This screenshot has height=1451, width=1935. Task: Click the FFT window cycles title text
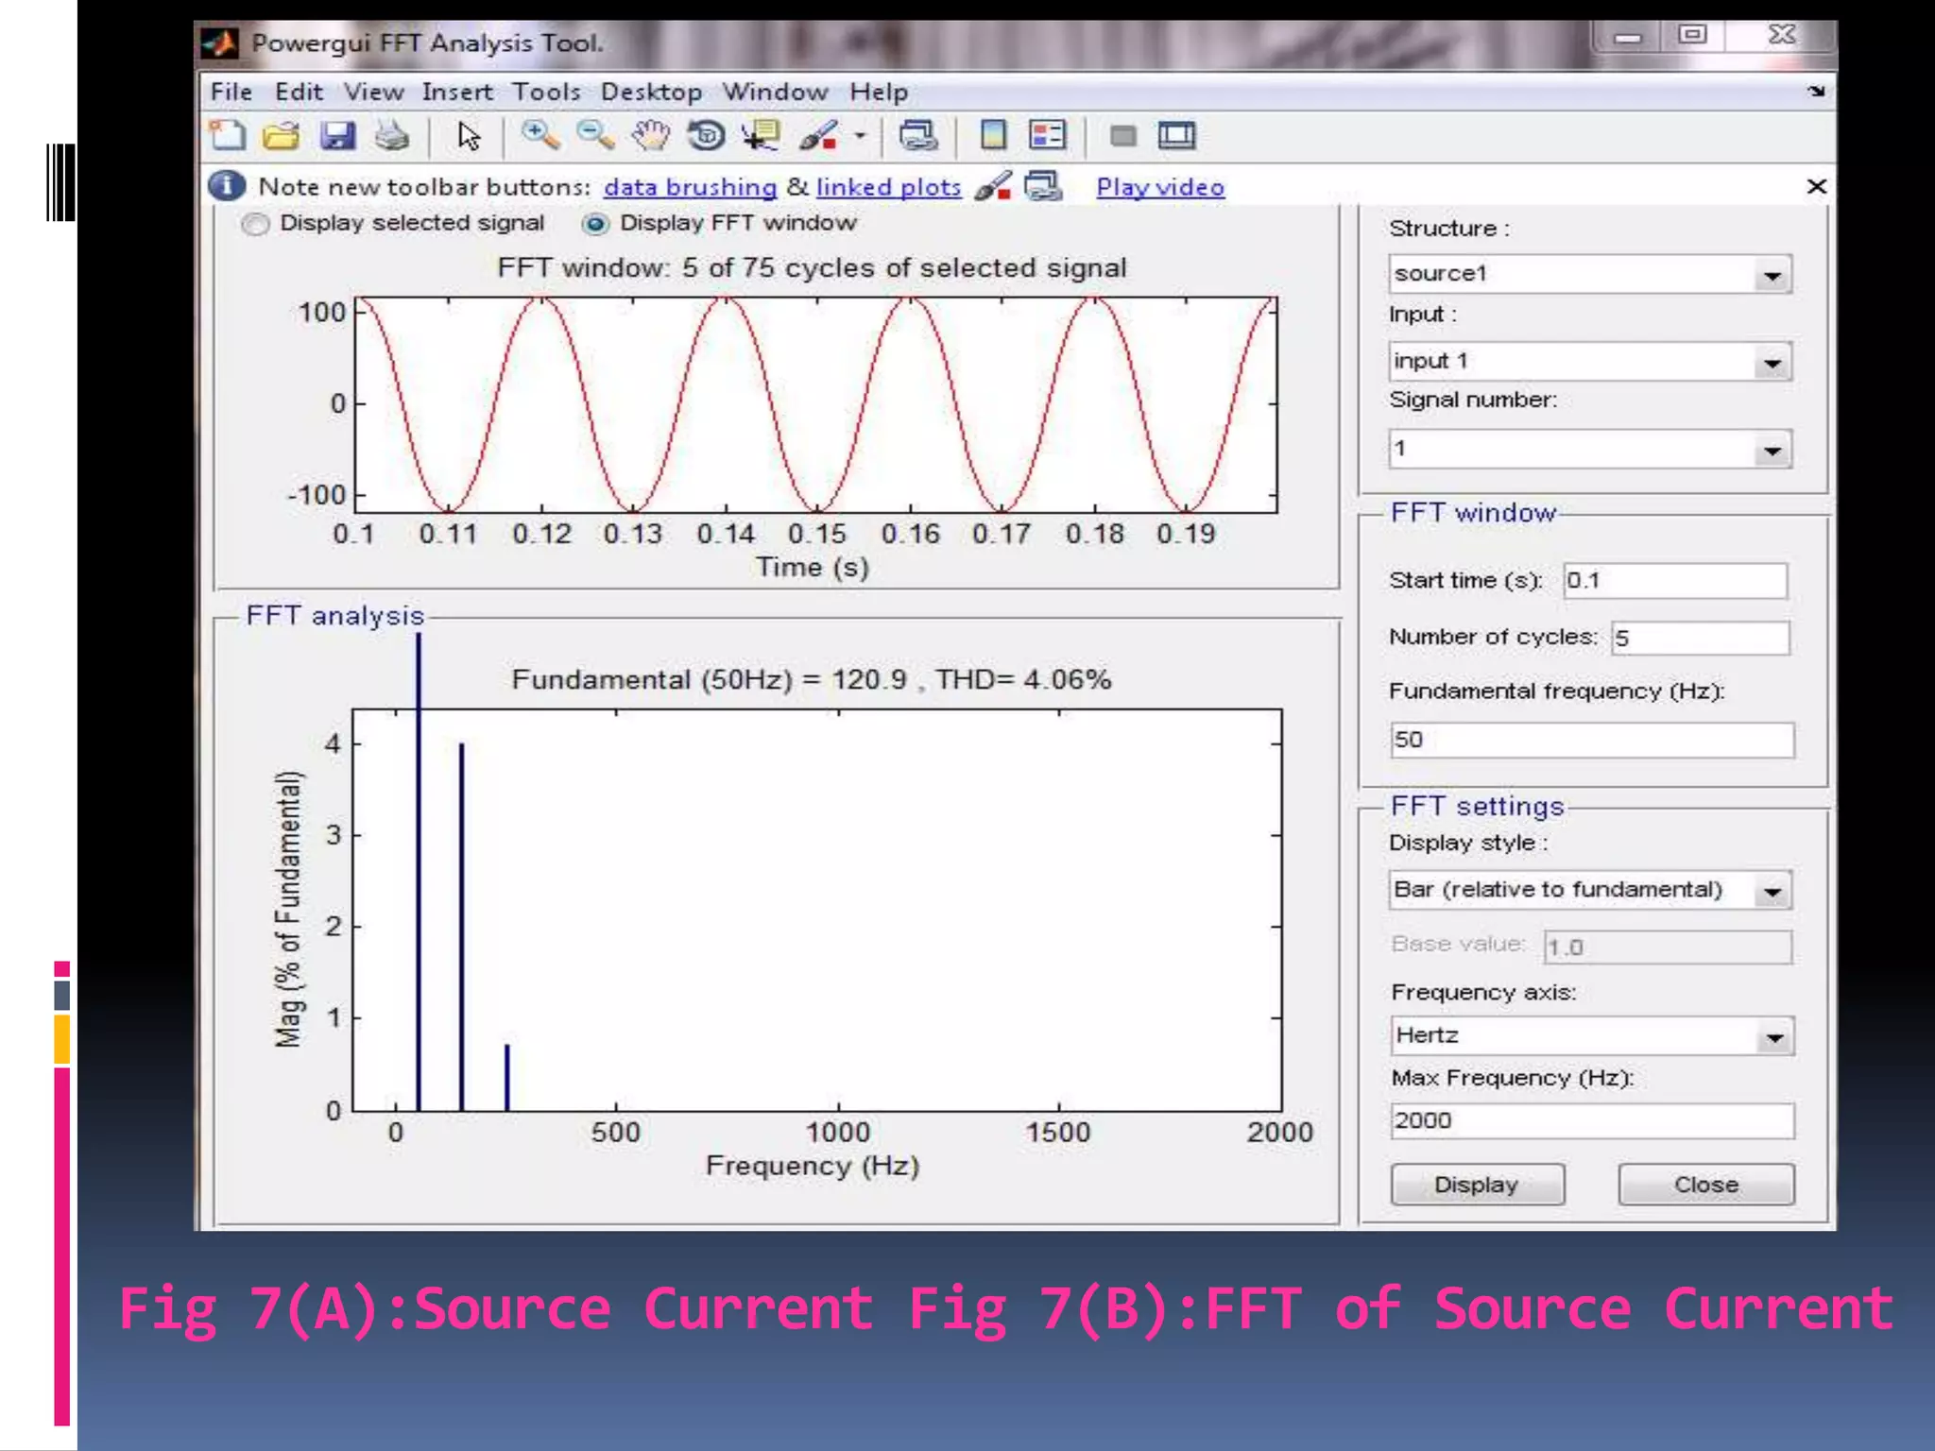pyautogui.click(x=812, y=267)
